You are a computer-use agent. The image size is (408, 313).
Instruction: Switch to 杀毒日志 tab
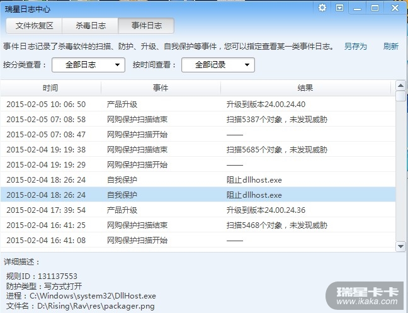tap(90, 26)
